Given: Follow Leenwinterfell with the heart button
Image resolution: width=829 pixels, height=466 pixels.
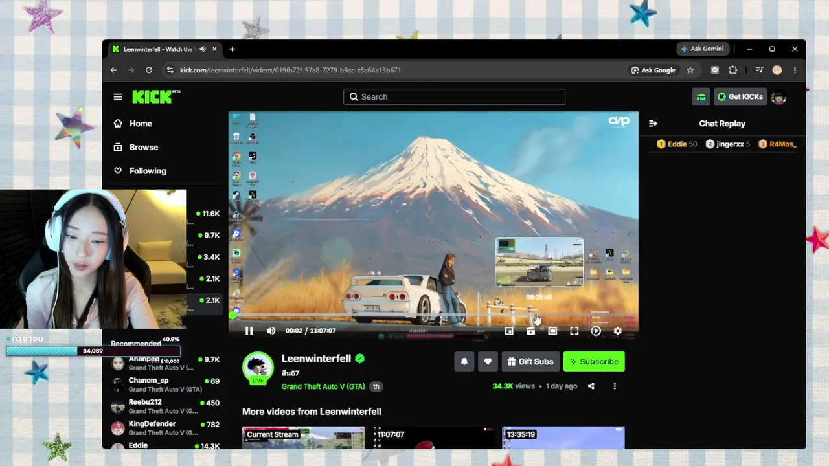Looking at the screenshot, I should (488, 361).
